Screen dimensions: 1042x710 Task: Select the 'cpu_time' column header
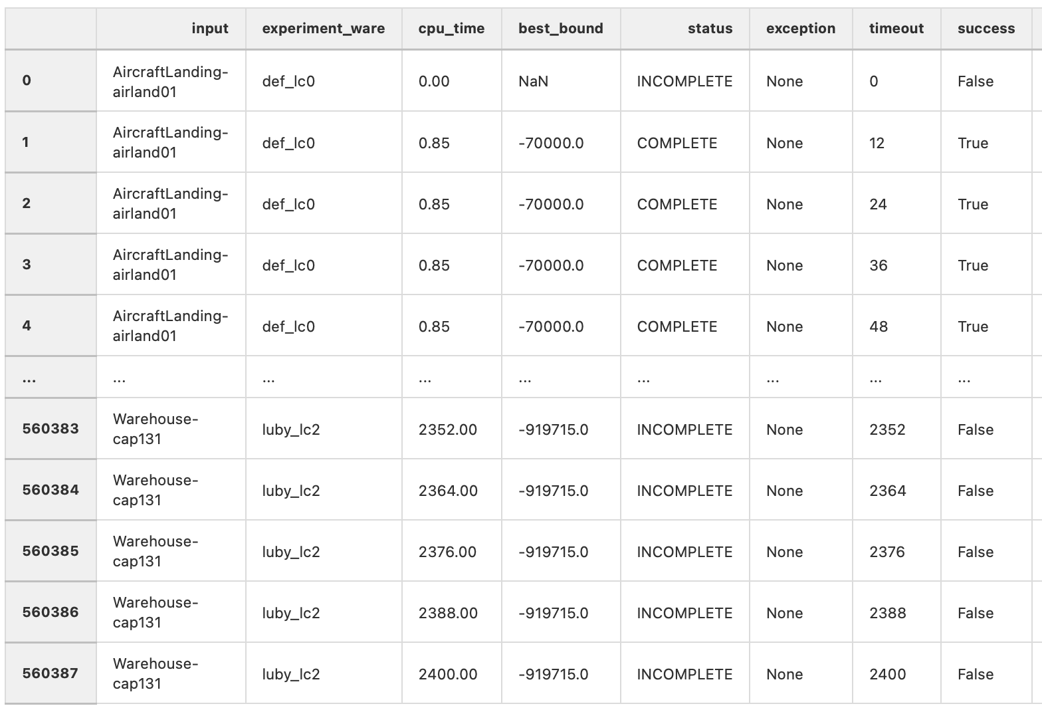click(451, 29)
